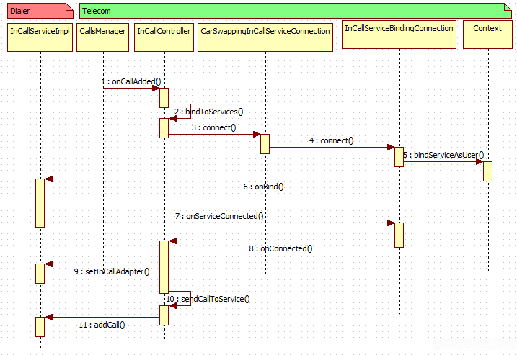Image resolution: width=517 pixels, height=355 pixels.
Task: Select the Context activation bar
Action: click(487, 171)
